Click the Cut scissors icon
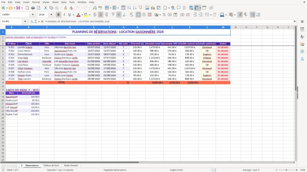The height and width of the screenshot is (172, 307). (x=46, y=8)
